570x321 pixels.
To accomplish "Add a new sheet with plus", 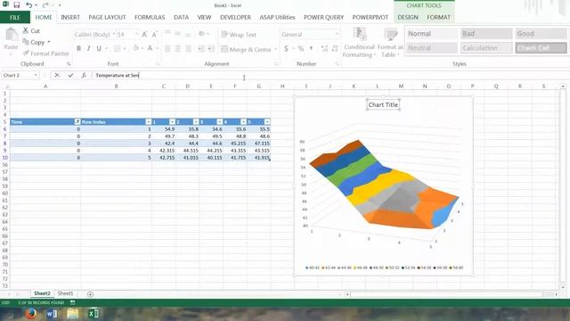I will pyautogui.click(x=90, y=294).
